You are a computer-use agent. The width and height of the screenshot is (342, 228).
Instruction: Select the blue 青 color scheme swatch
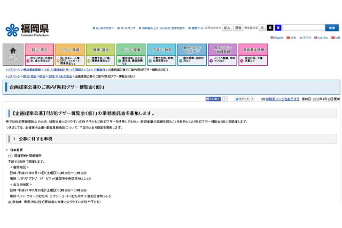click(278, 28)
